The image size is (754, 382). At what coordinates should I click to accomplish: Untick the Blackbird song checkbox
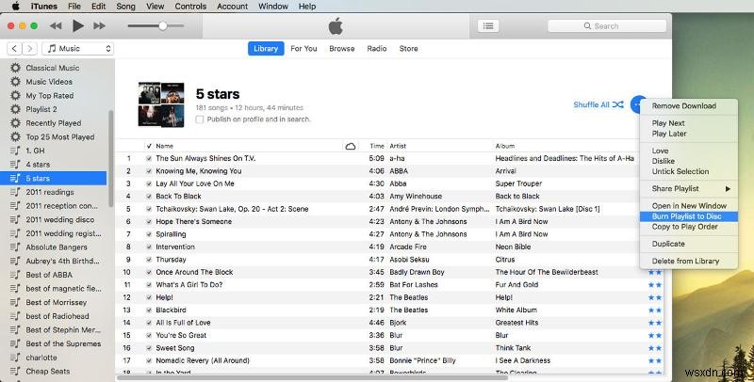coord(149,310)
